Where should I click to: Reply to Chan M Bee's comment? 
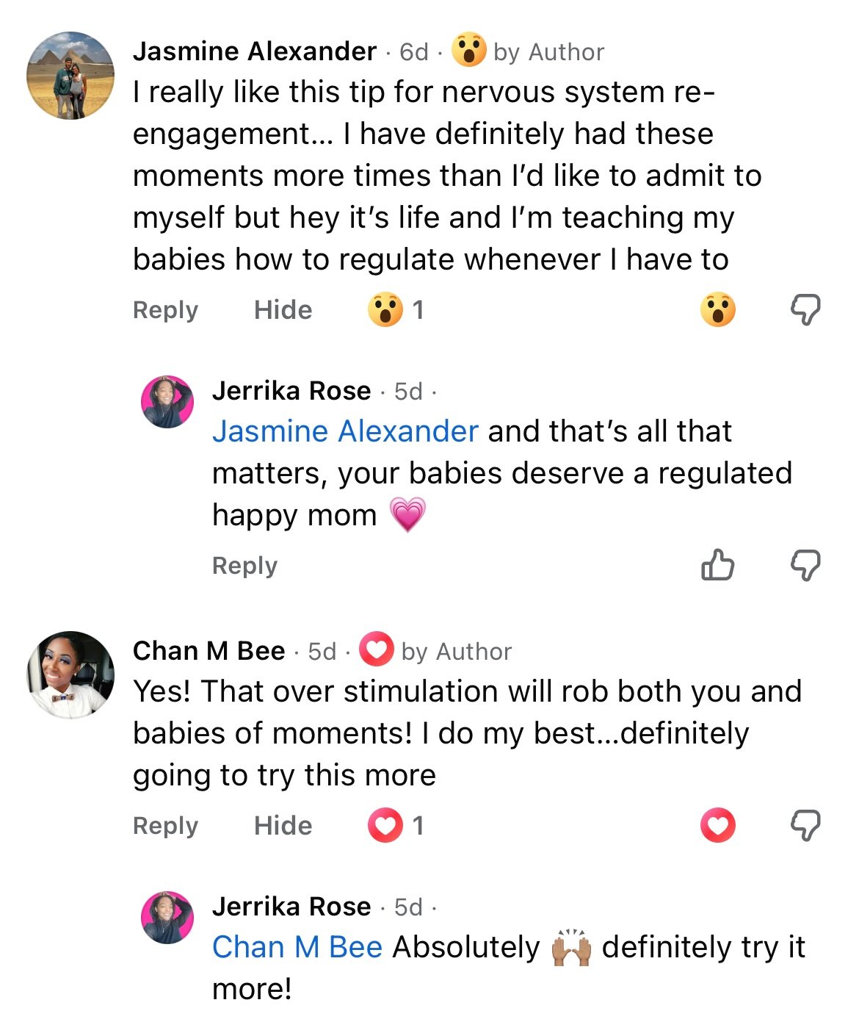click(165, 826)
